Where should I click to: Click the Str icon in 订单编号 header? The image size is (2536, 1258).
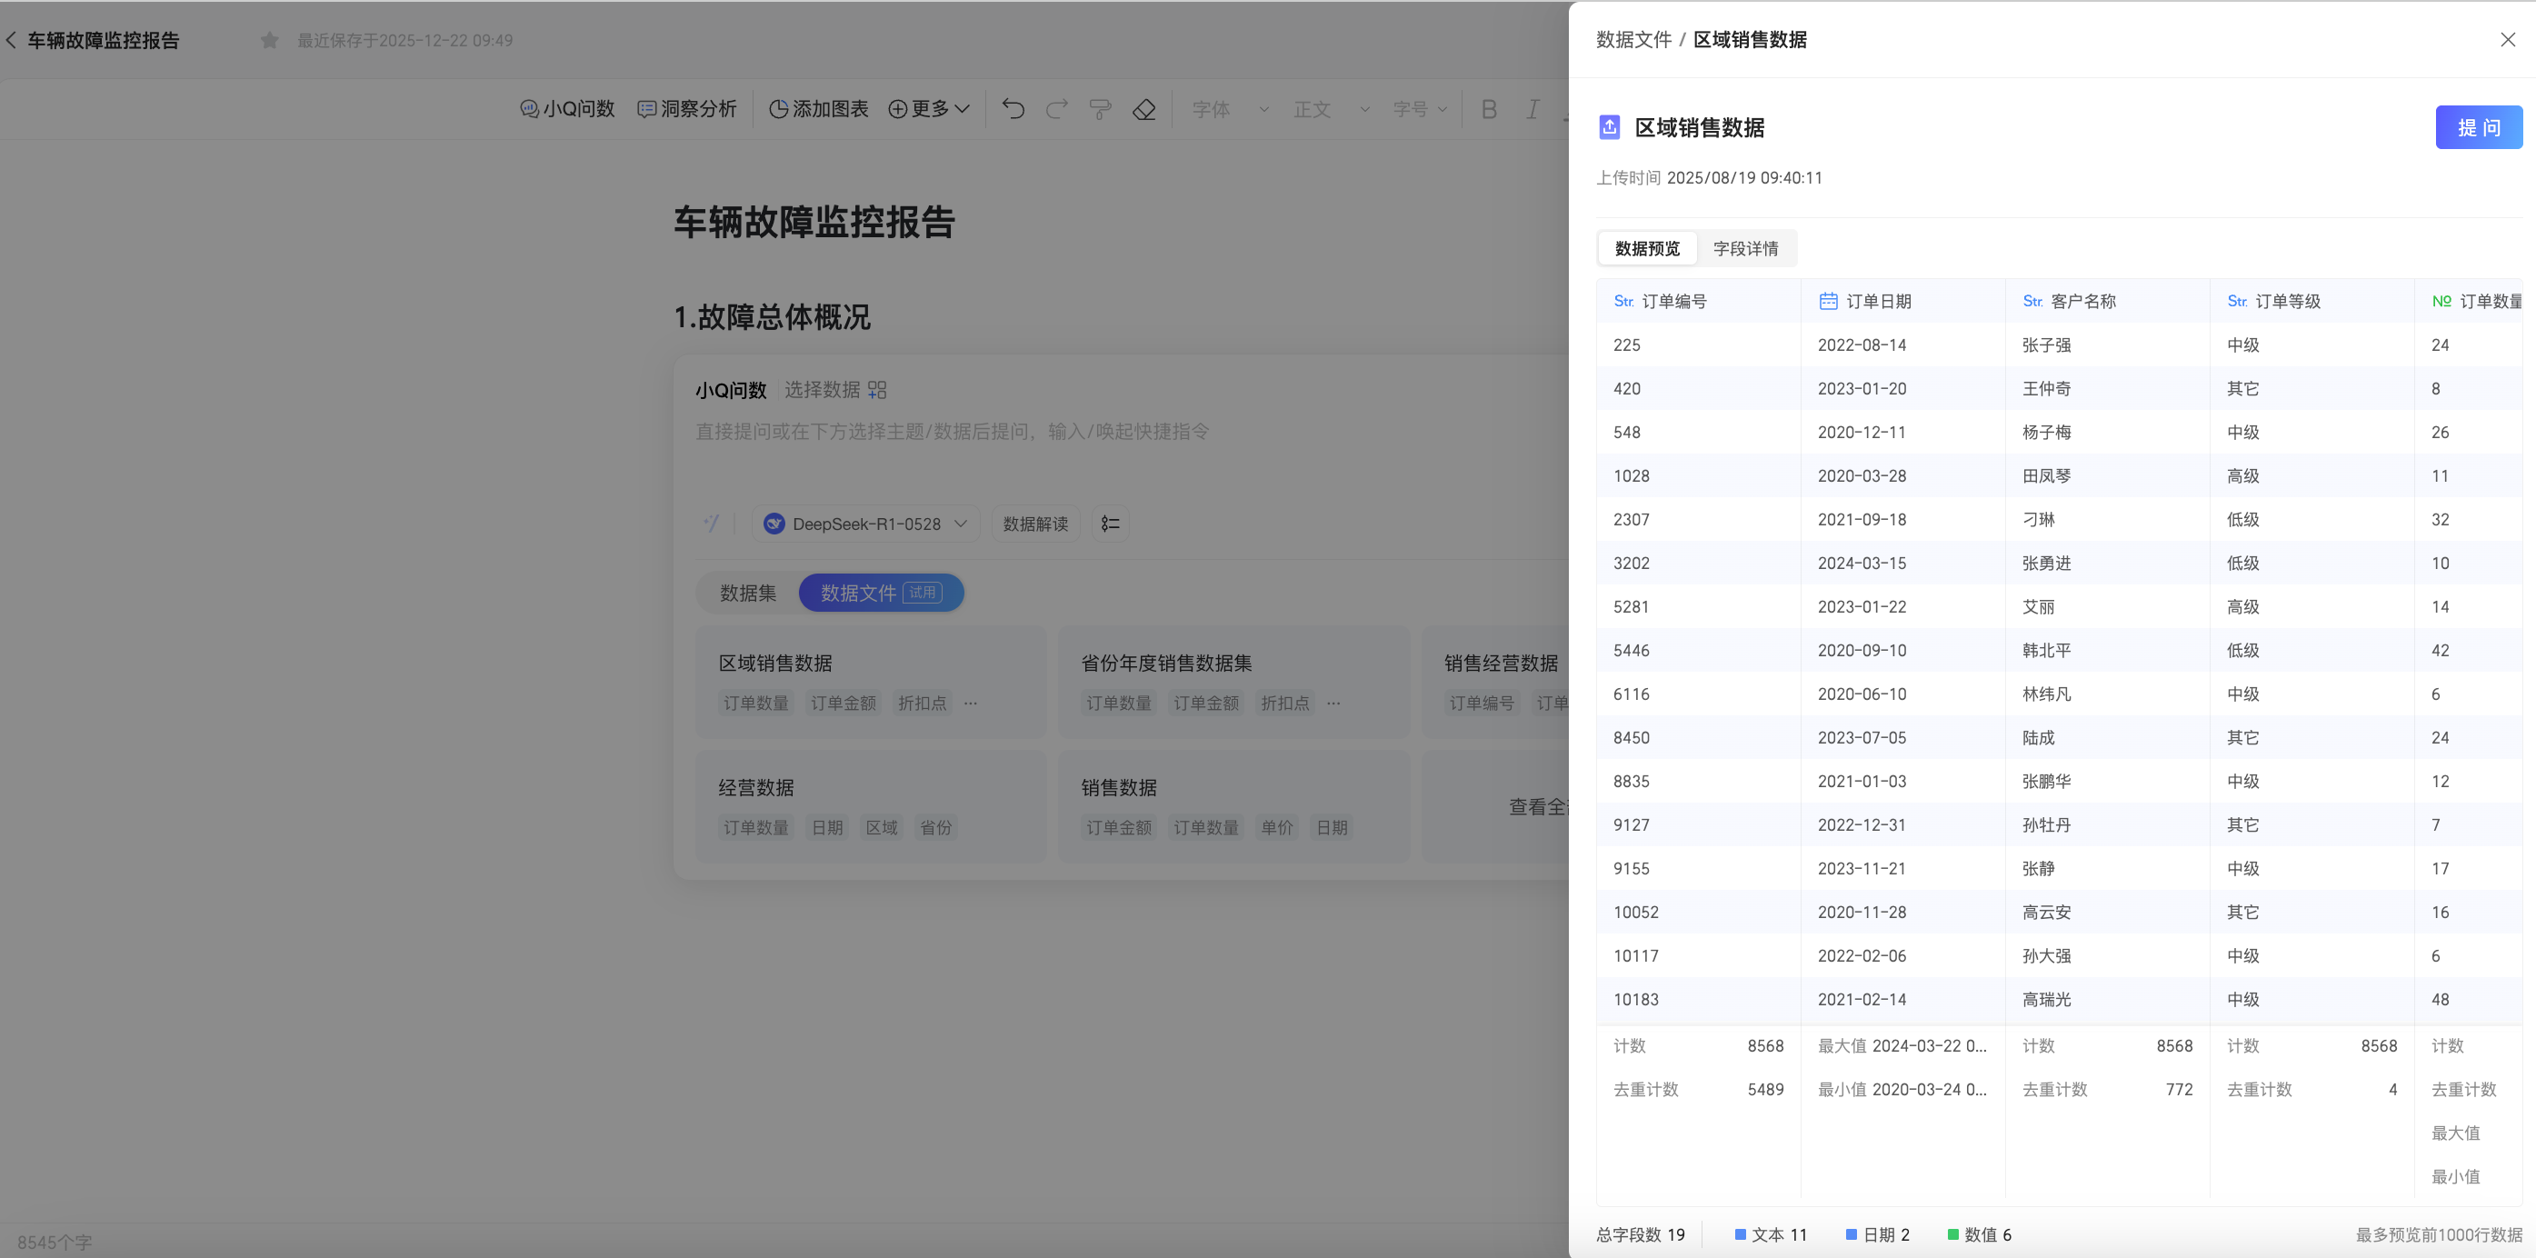1623,301
